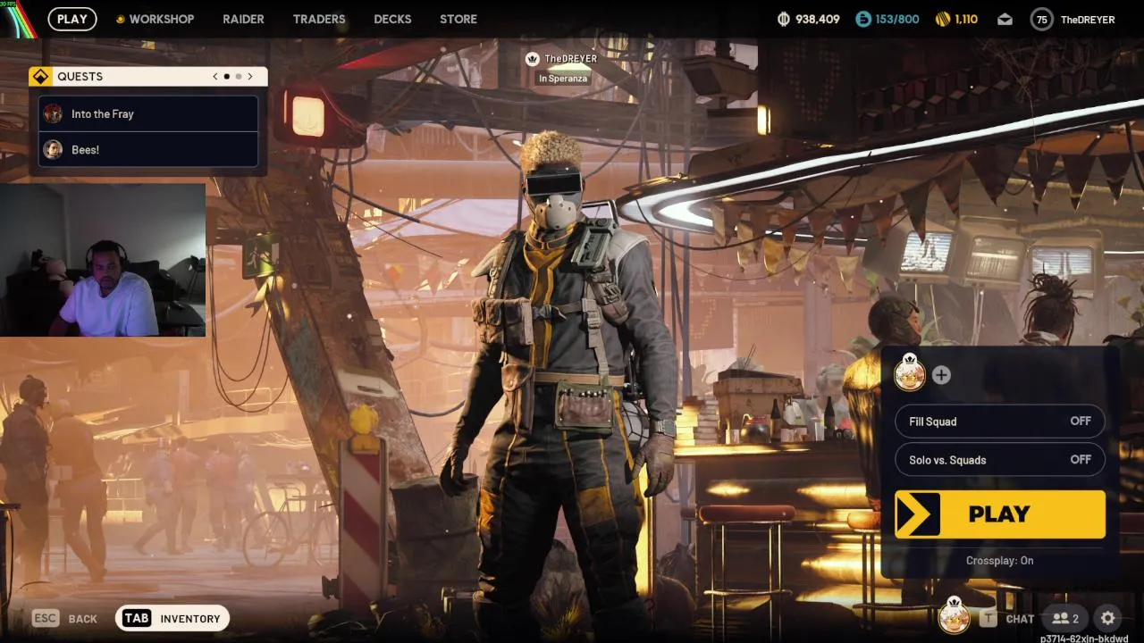Start matchmaking with yellow PLAY button
The image size is (1144, 643).
click(1000, 514)
